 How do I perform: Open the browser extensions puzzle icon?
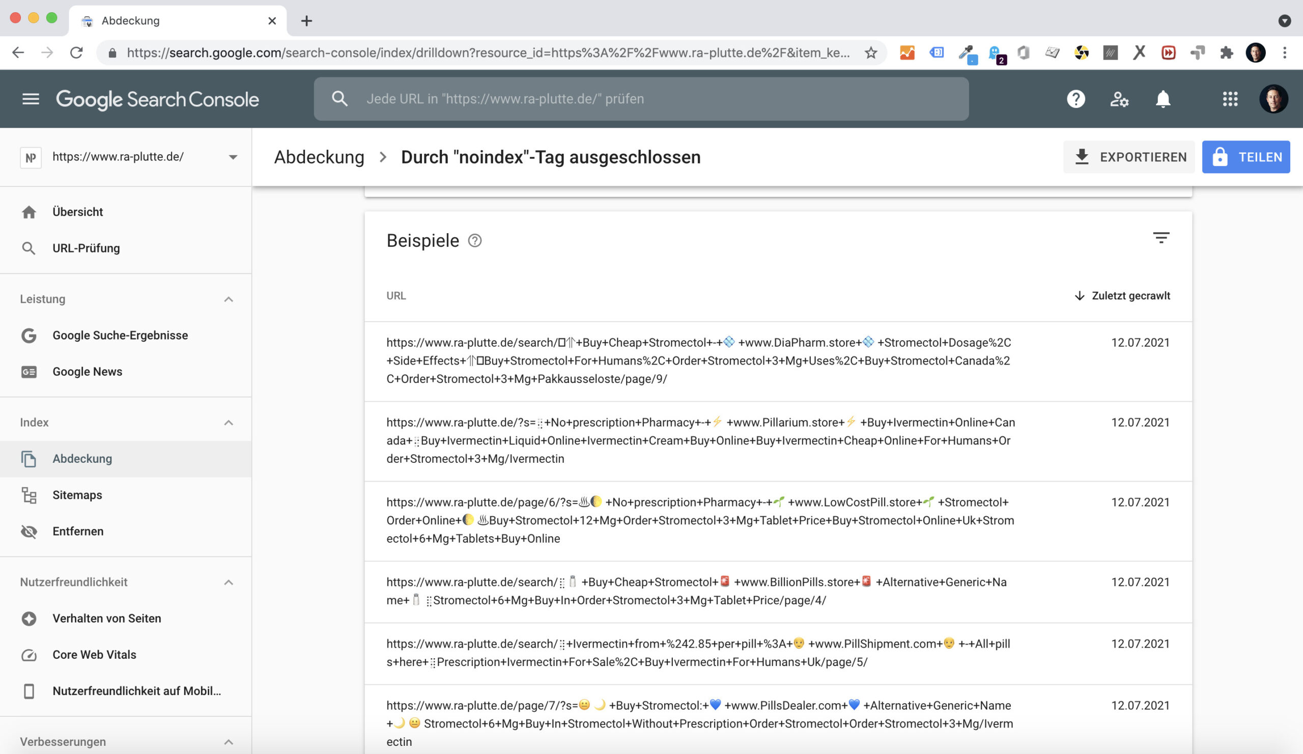(x=1226, y=53)
